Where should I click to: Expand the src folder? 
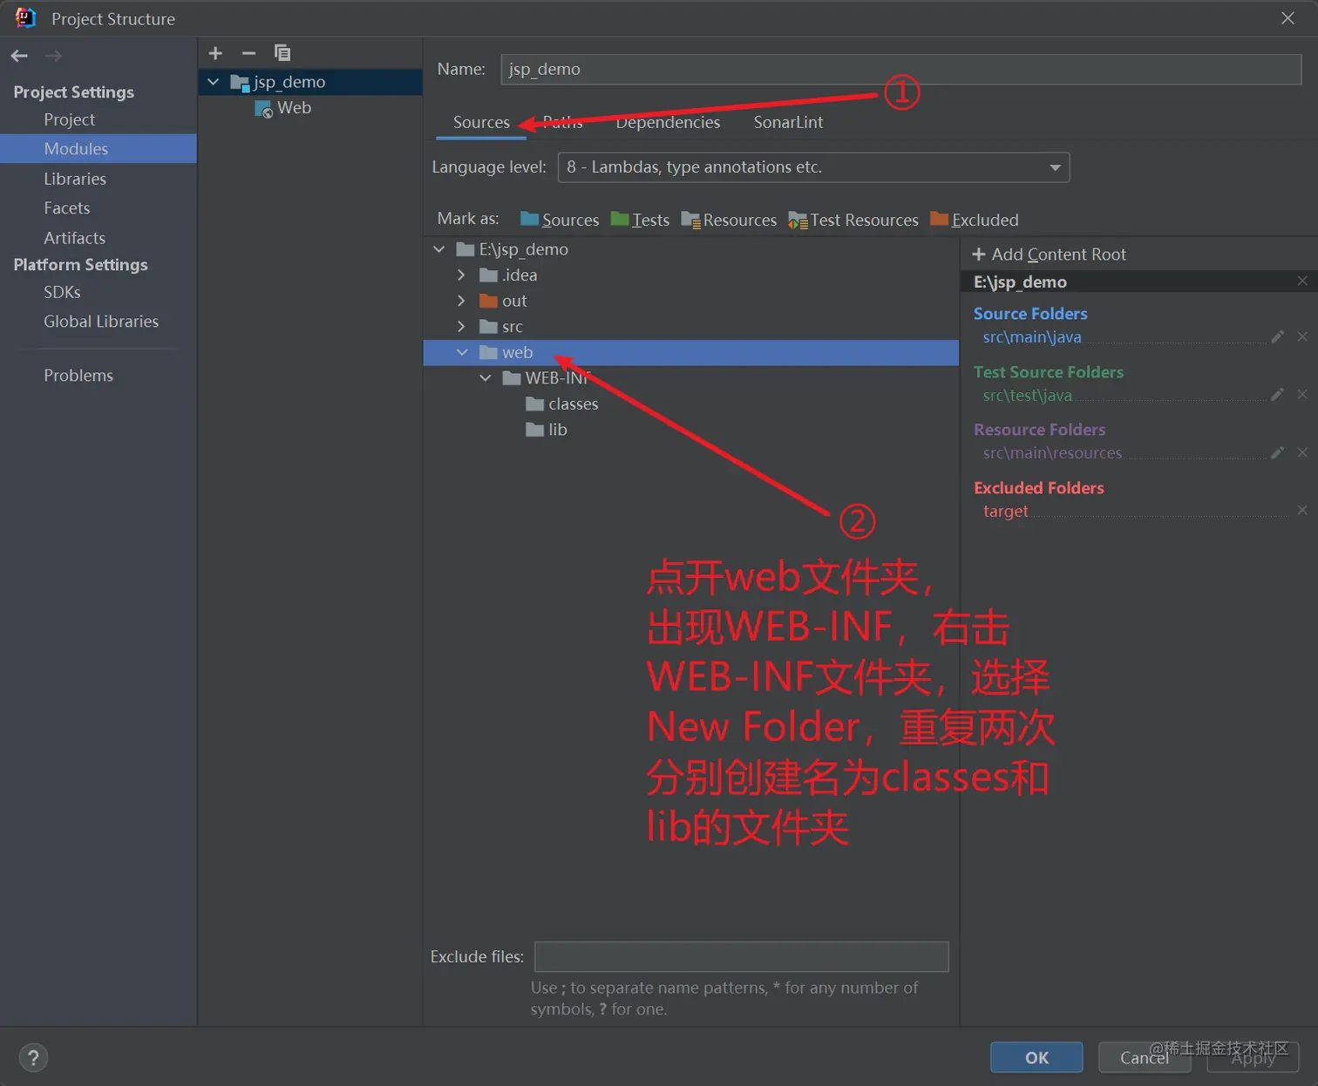tap(461, 327)
